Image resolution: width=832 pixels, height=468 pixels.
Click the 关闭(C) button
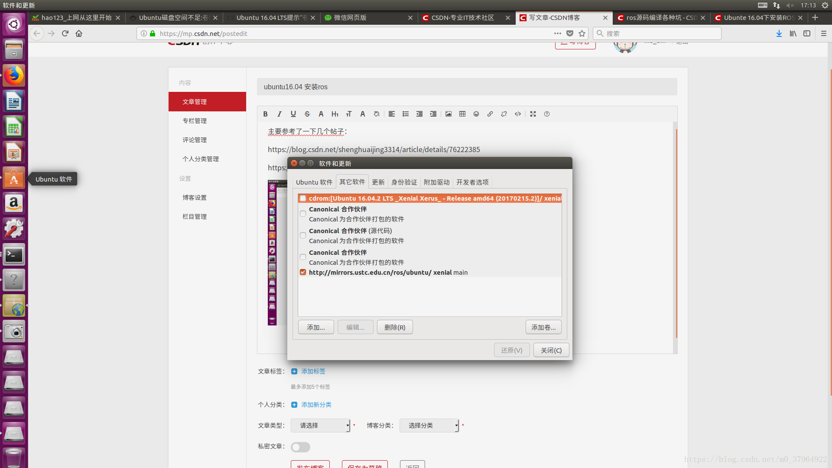pos(551,350)
